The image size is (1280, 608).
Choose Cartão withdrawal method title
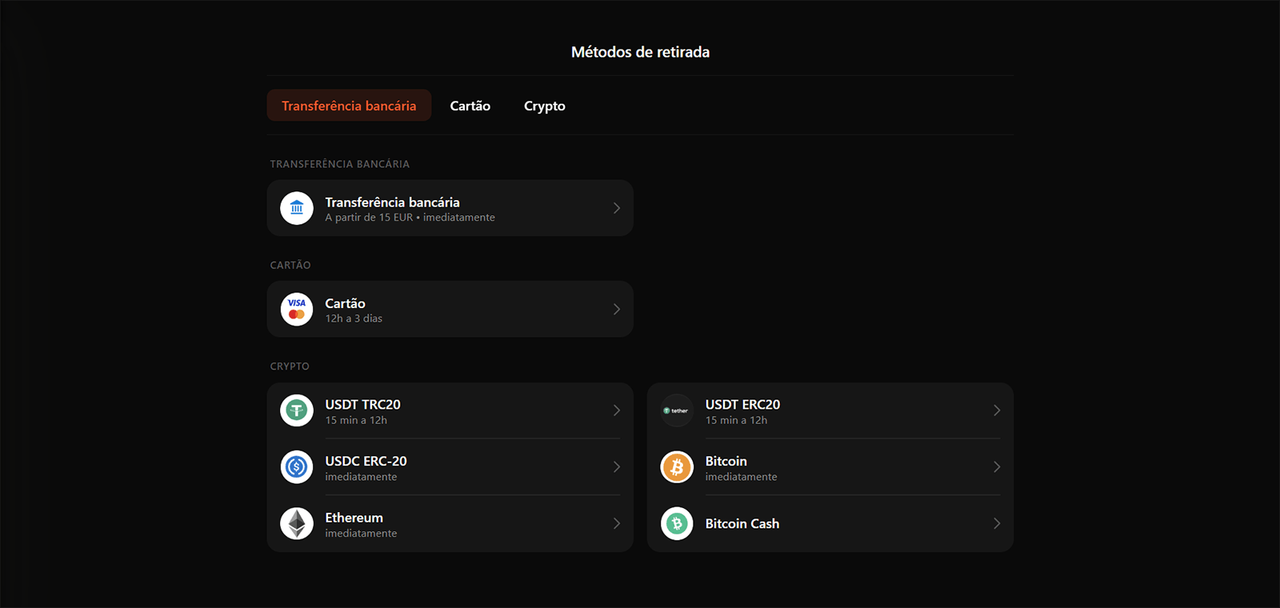point(345,303)
